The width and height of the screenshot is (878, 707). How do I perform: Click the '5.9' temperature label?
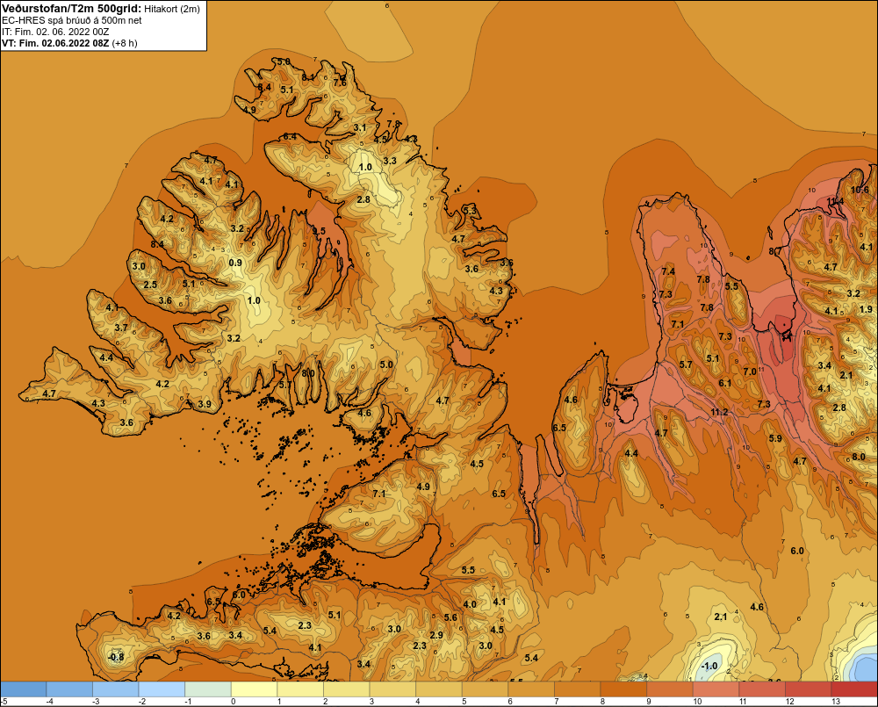click(775, 438)
